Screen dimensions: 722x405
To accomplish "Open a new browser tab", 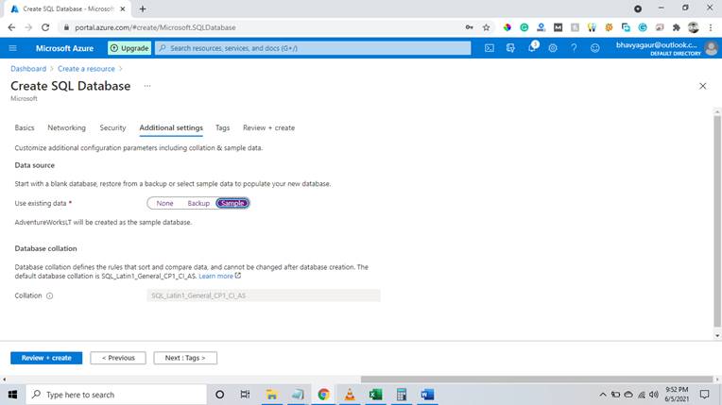I will (143, 8).
